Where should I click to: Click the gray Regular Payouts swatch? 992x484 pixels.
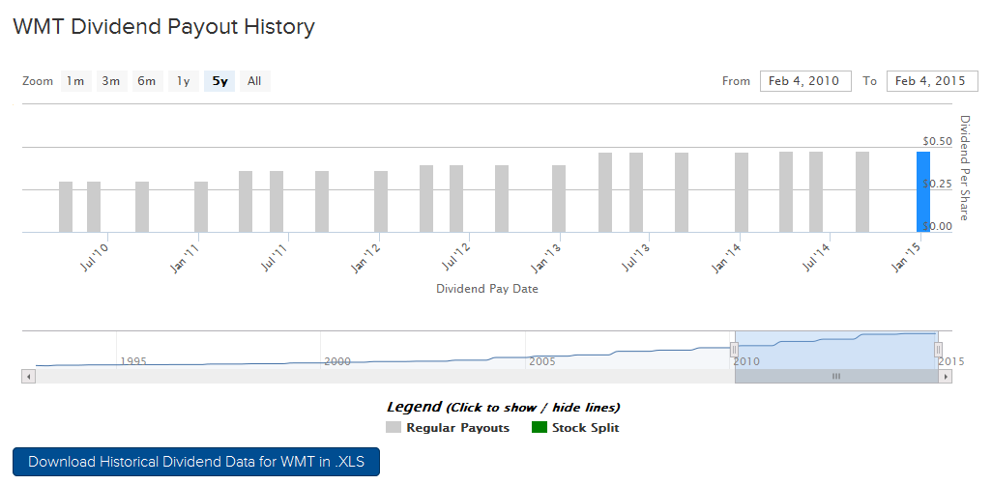coord(393,428)
